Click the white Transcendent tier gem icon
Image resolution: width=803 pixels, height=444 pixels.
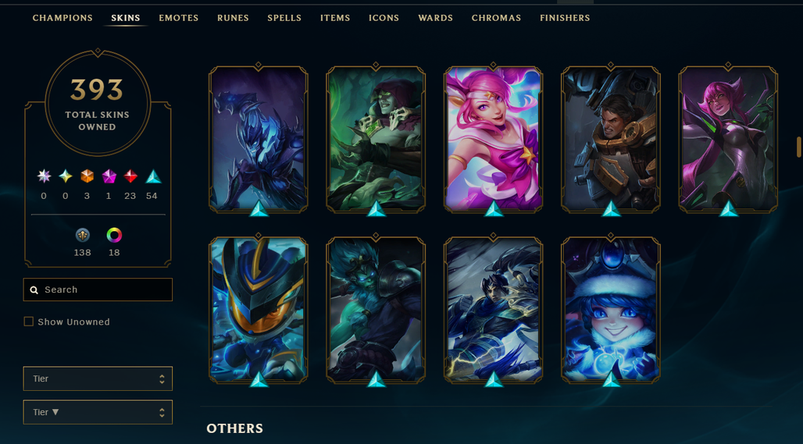point(44,176)
